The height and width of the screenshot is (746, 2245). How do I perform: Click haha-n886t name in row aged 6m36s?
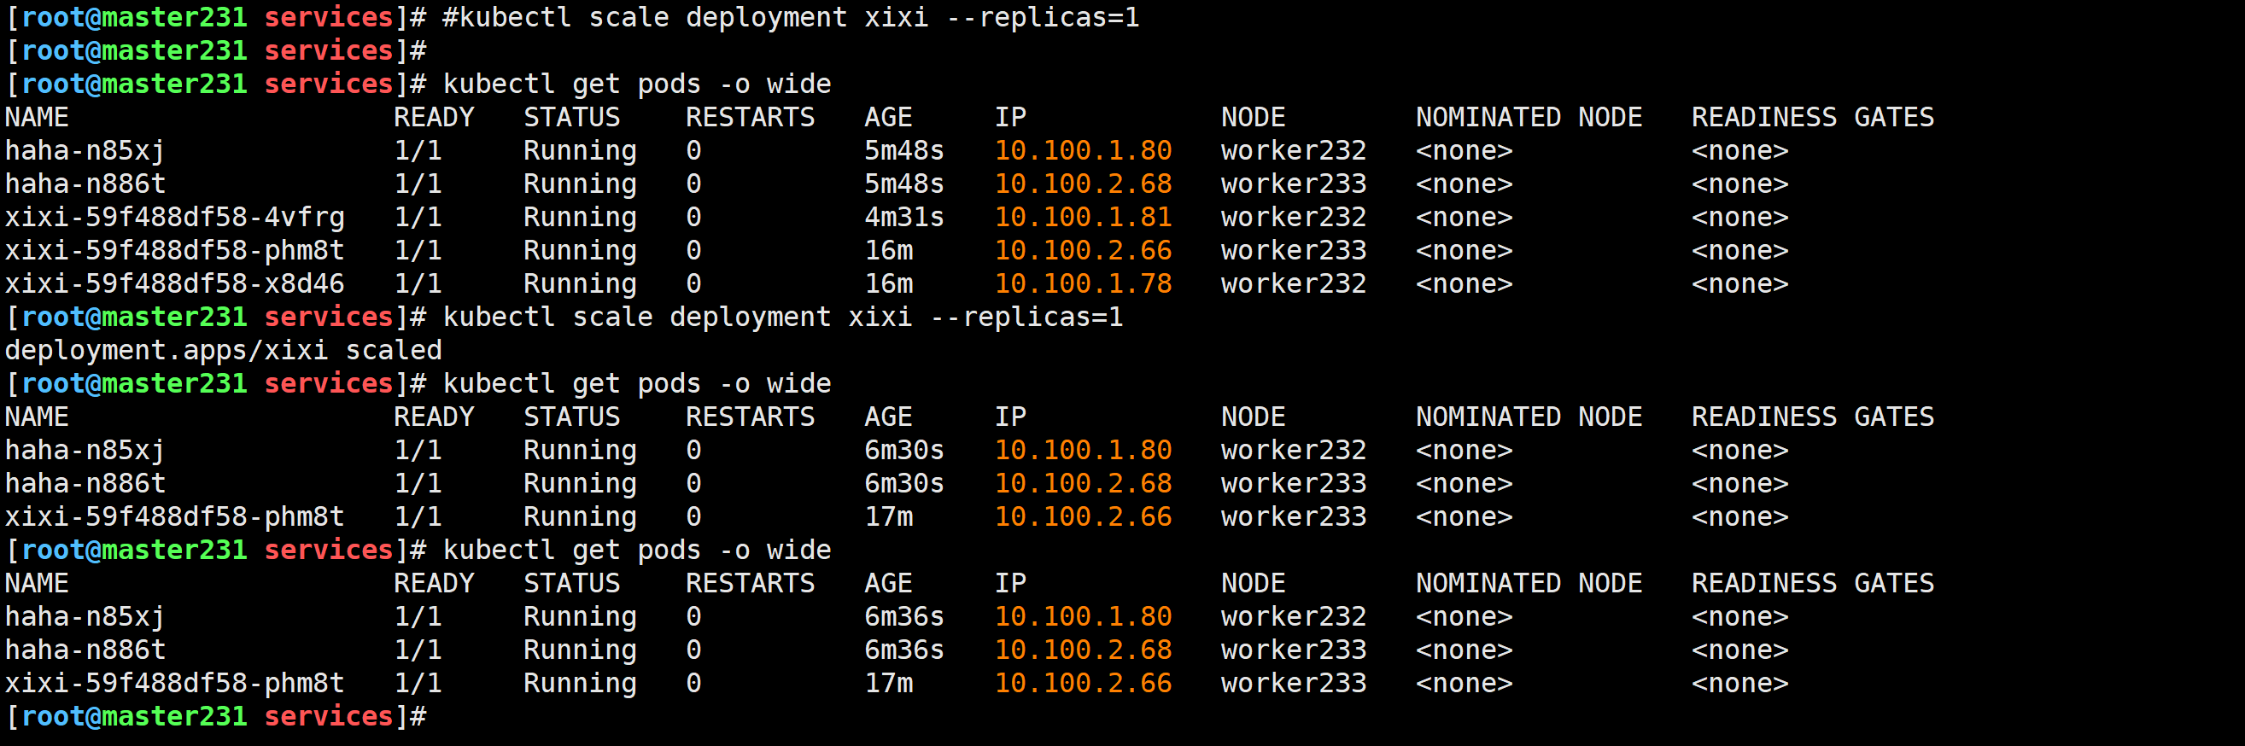pos(85,650)
